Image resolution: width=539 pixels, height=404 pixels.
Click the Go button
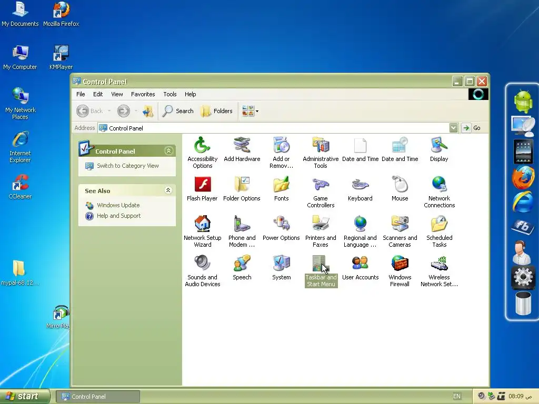tap(471, 128)
